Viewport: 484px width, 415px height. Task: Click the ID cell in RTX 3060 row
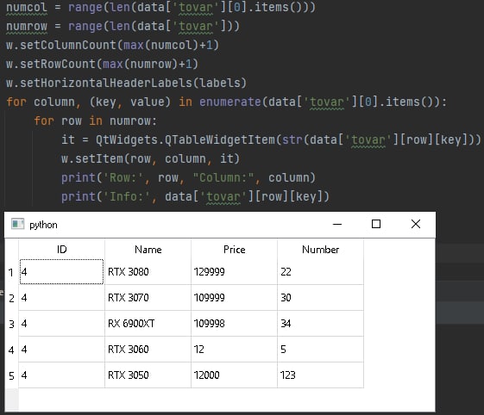[x=62, y=350]
